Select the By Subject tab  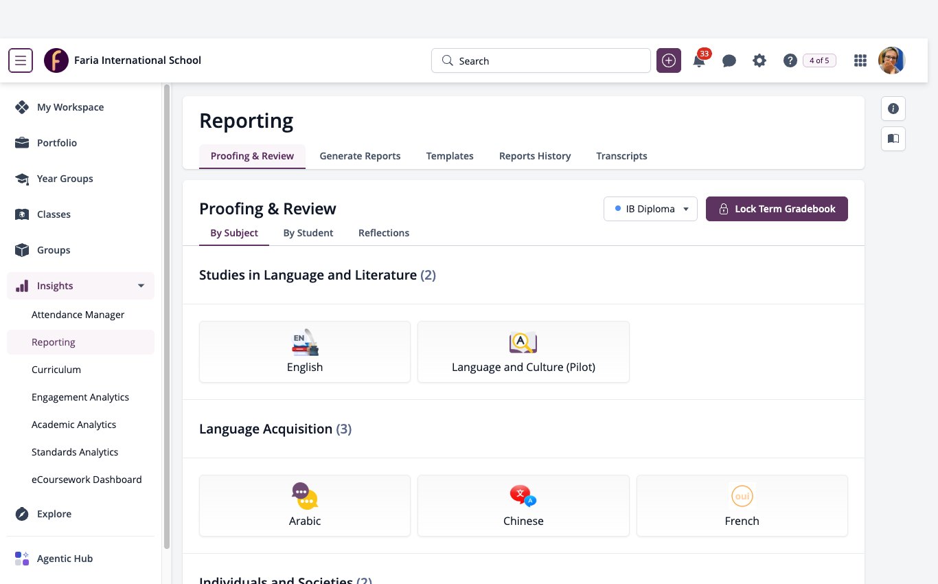point(234,233)
